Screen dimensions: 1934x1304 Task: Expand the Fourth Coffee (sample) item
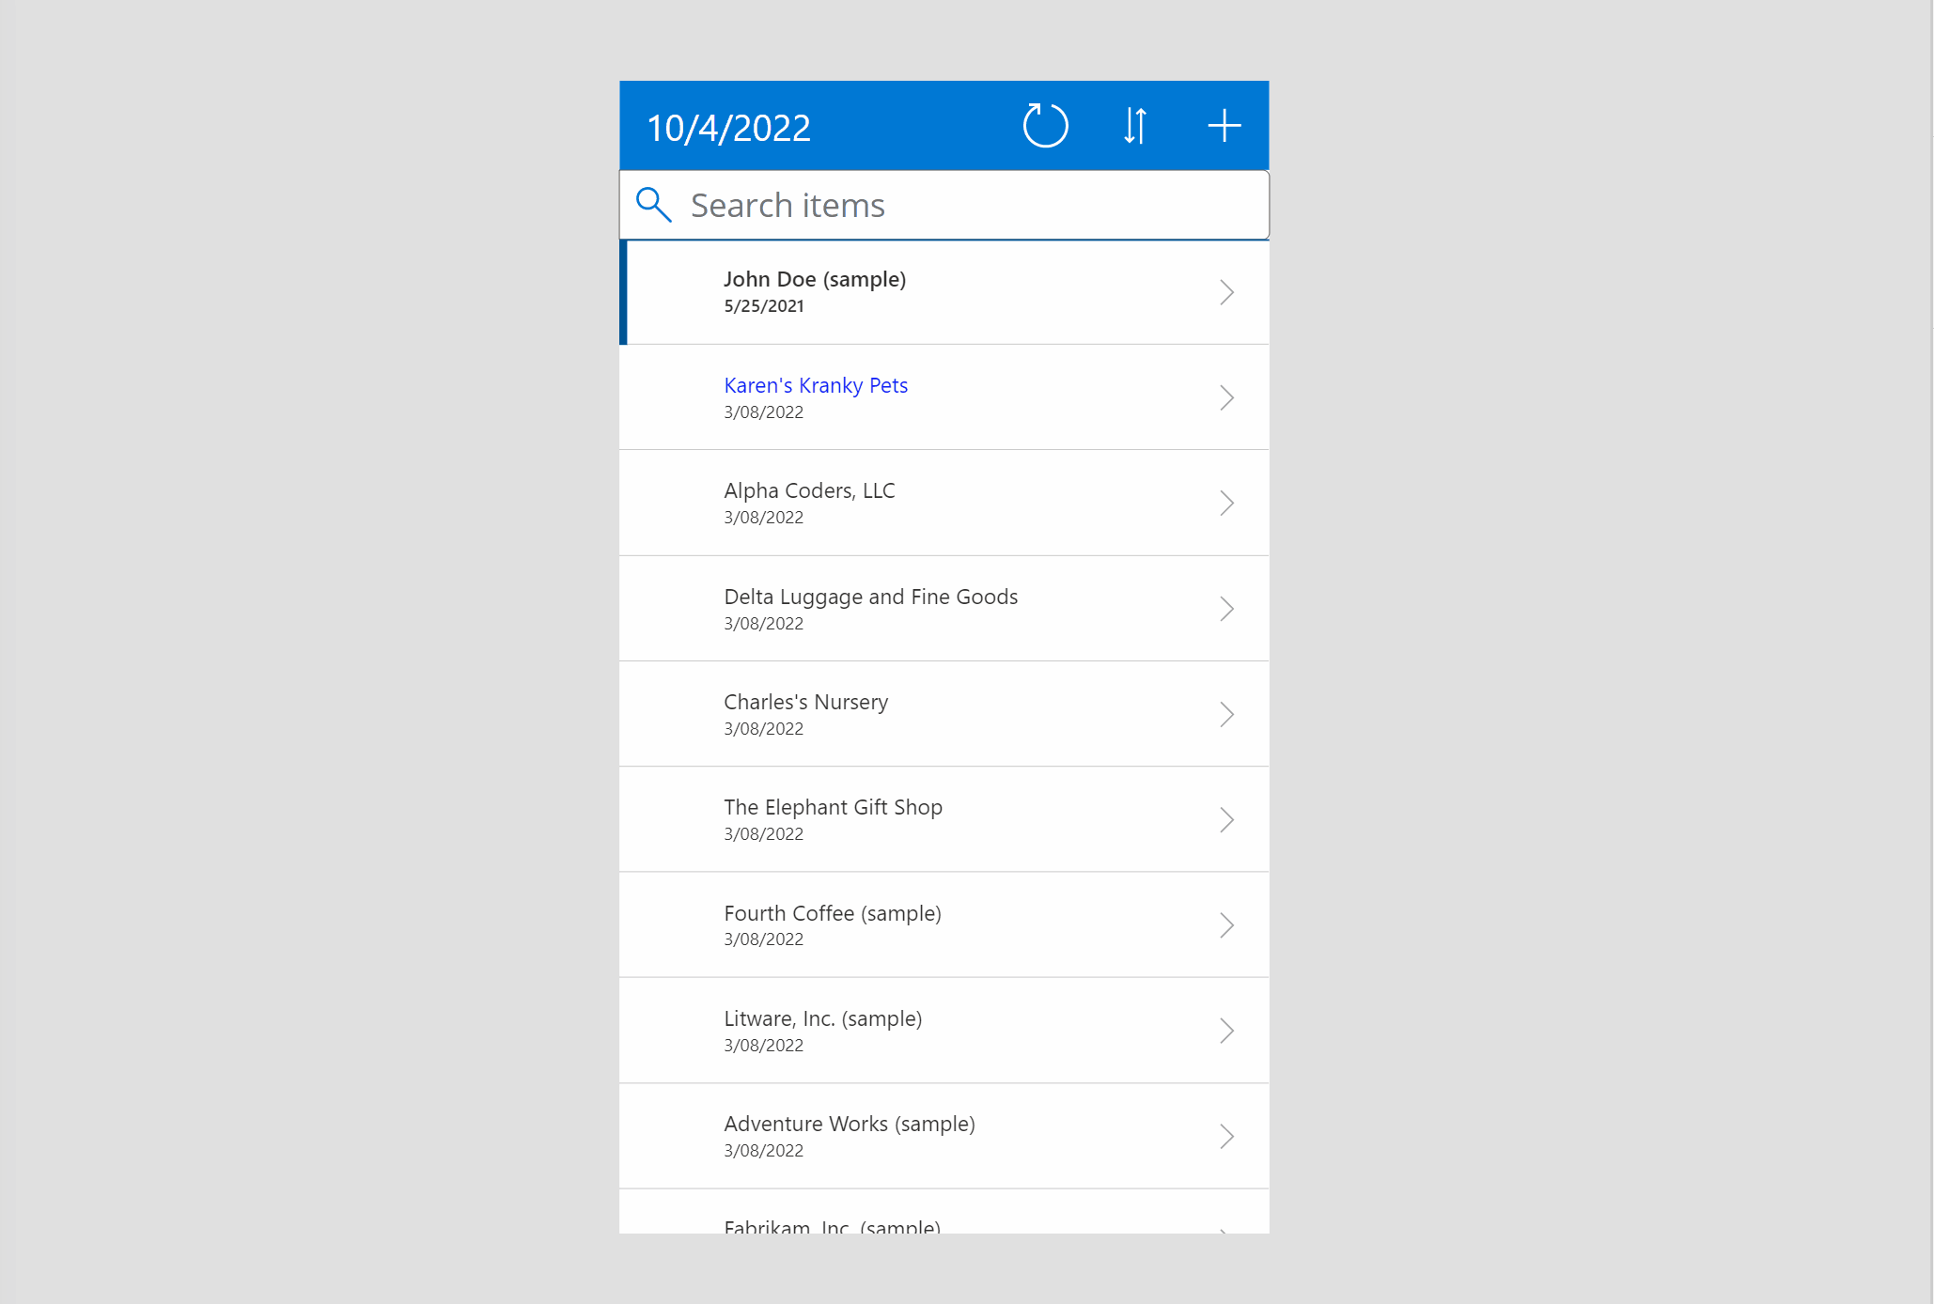point(1226,924)
